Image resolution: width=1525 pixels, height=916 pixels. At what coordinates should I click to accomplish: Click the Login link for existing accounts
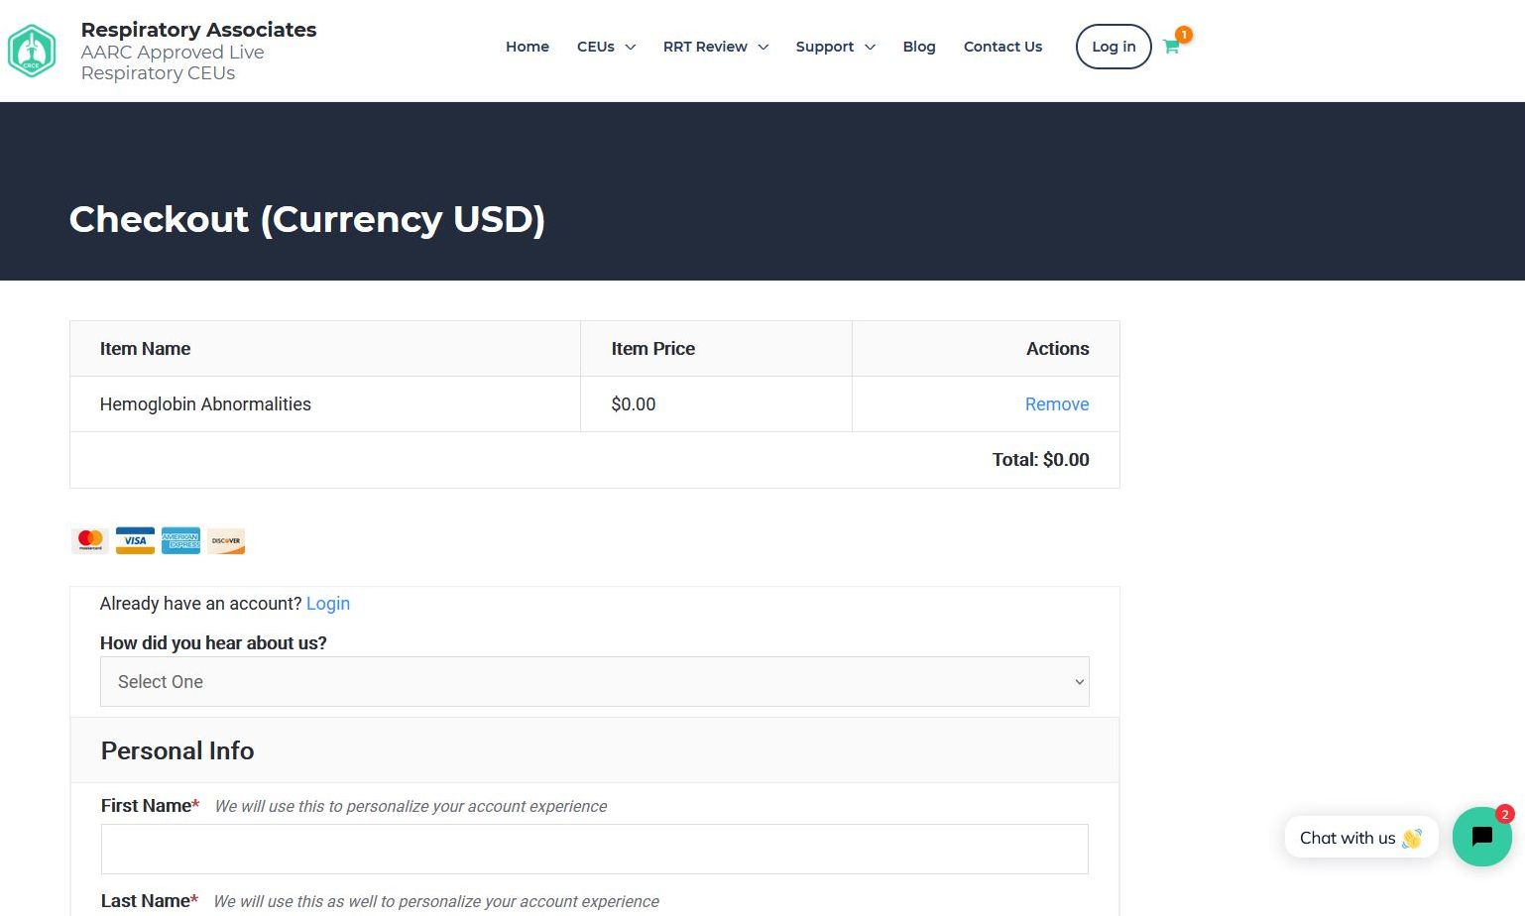pos(327,604)
